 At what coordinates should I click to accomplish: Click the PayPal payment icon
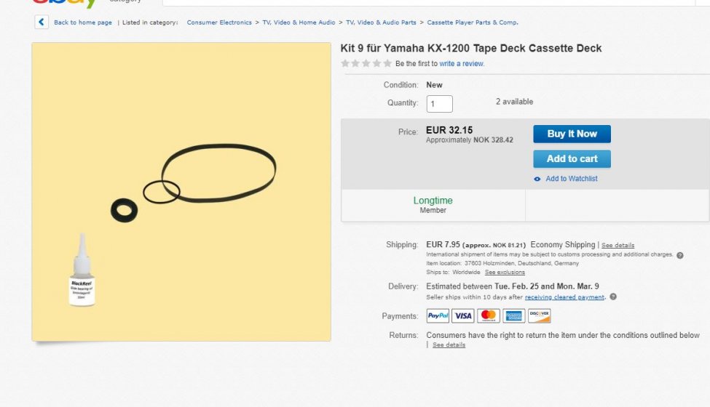438,315
